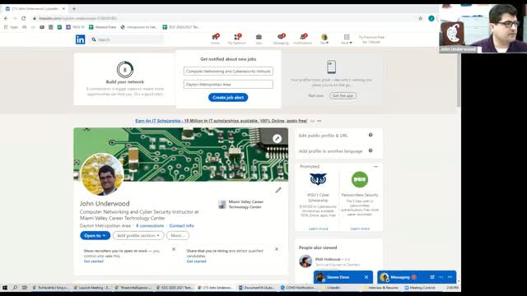Viewport: 527px width, 296px height.
Task: Click the More… profile button
Action: (178, 236)
